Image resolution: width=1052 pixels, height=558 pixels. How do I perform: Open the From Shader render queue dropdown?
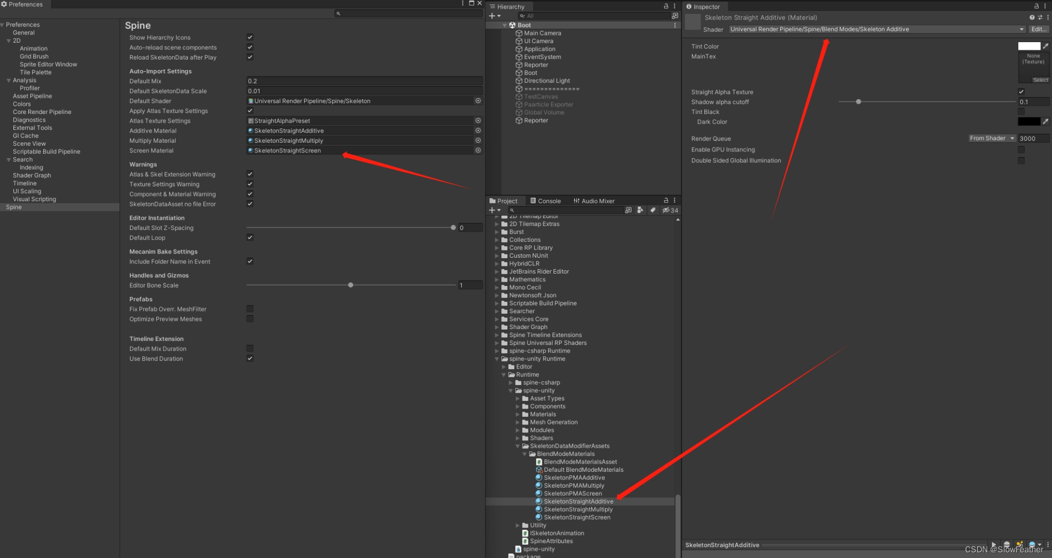point(991,138)
